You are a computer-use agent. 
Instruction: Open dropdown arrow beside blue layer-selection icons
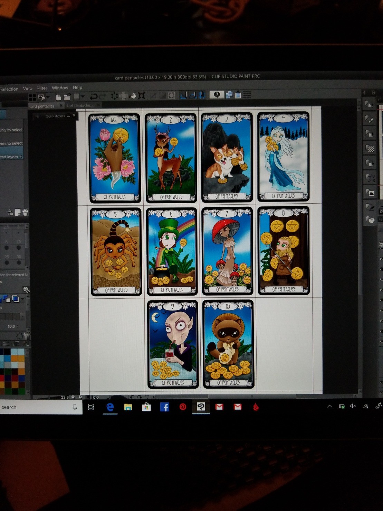(23, 298)
